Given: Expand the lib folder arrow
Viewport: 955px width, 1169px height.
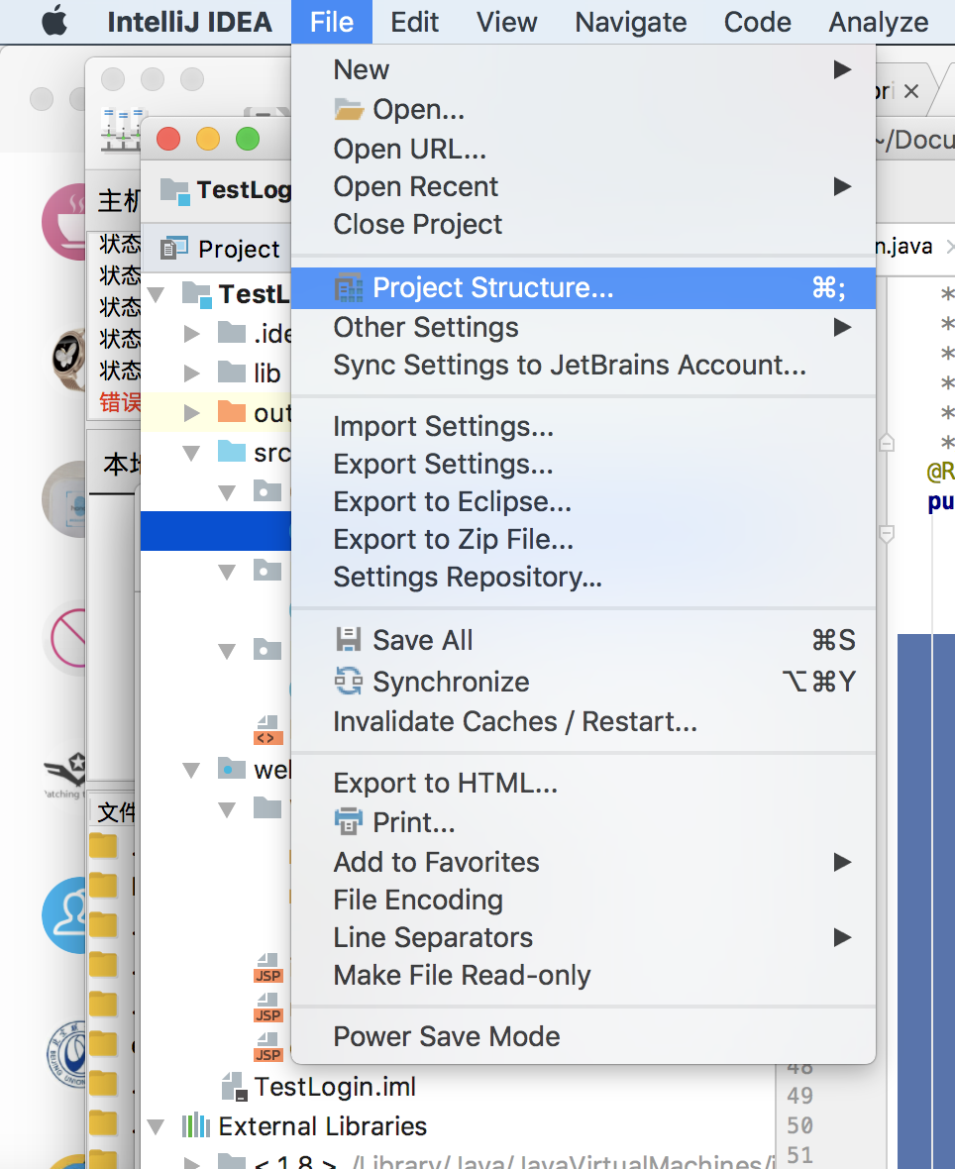Looking at the screenshot, I should [191, 372].
